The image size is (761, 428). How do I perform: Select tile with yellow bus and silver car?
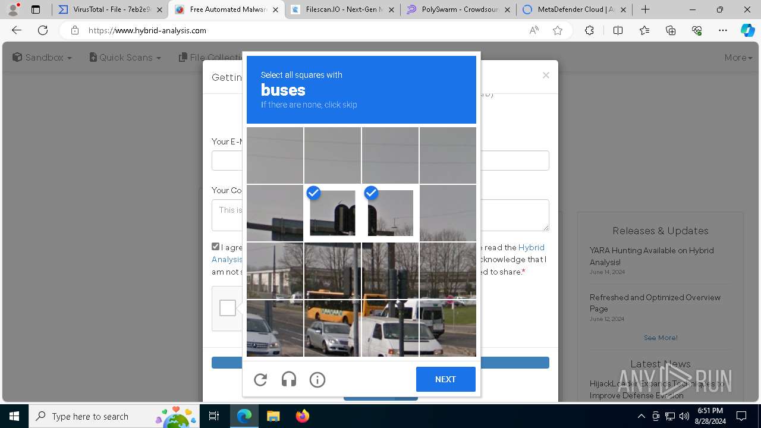332,328
